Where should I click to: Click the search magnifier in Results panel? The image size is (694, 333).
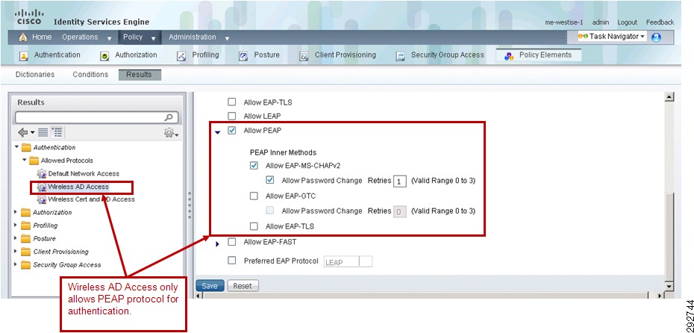click(x=168, y=117)
